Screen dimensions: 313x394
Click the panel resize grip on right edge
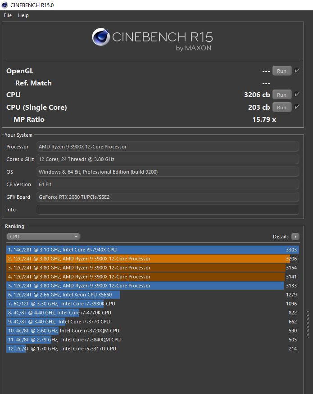308,324
